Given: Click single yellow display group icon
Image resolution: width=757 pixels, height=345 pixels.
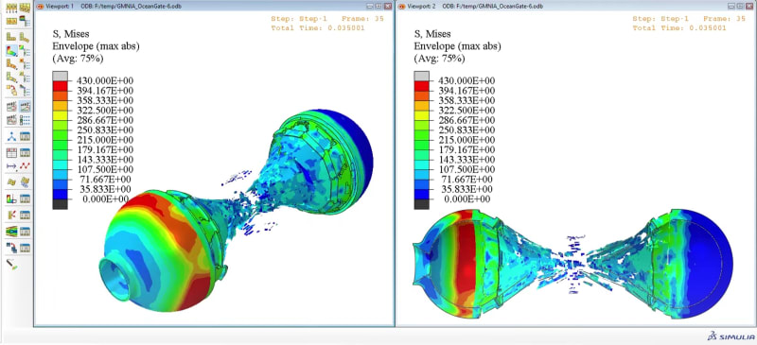Looking at the screenshot, I should coord(11,181).
